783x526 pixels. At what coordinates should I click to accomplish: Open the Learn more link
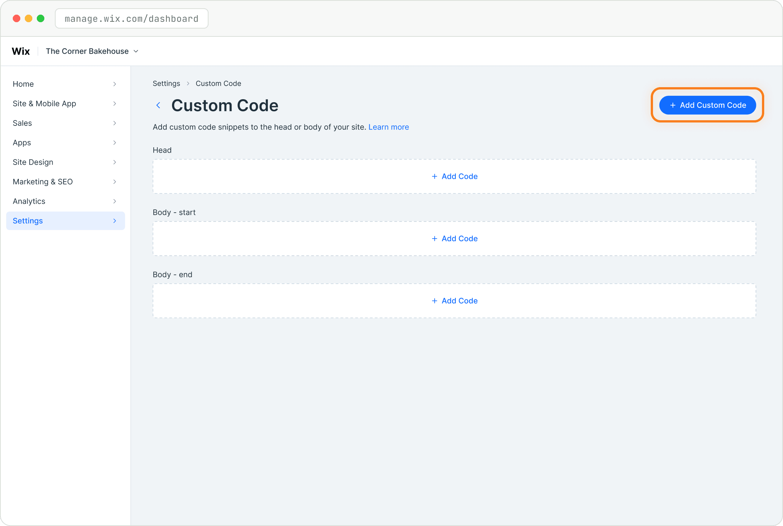tap(388, 127)
